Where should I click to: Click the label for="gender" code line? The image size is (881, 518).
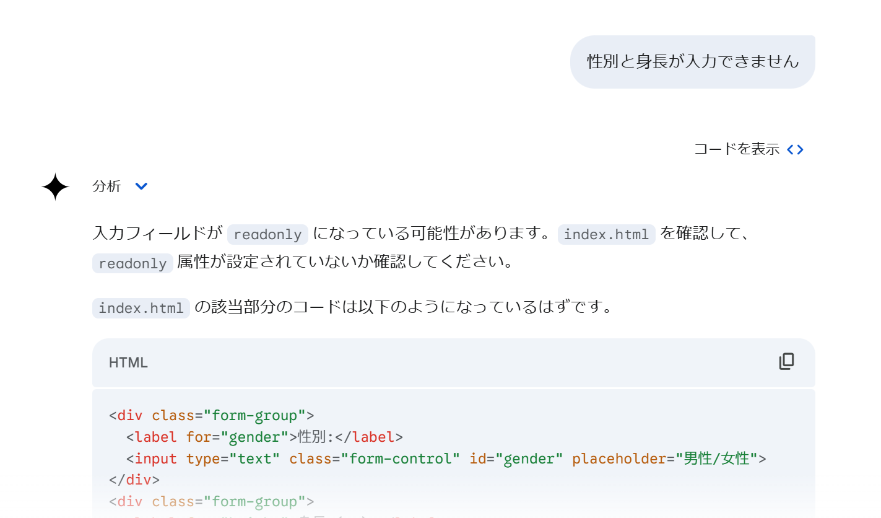pos(264,437)
